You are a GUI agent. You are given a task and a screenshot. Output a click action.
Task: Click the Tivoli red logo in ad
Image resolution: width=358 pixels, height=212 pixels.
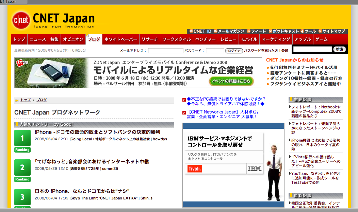[195, 169]
